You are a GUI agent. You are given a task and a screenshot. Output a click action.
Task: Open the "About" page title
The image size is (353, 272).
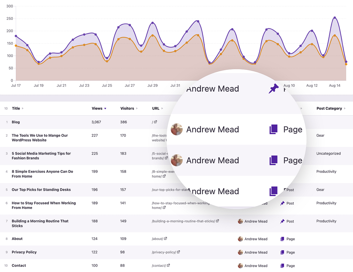(17, 238)
